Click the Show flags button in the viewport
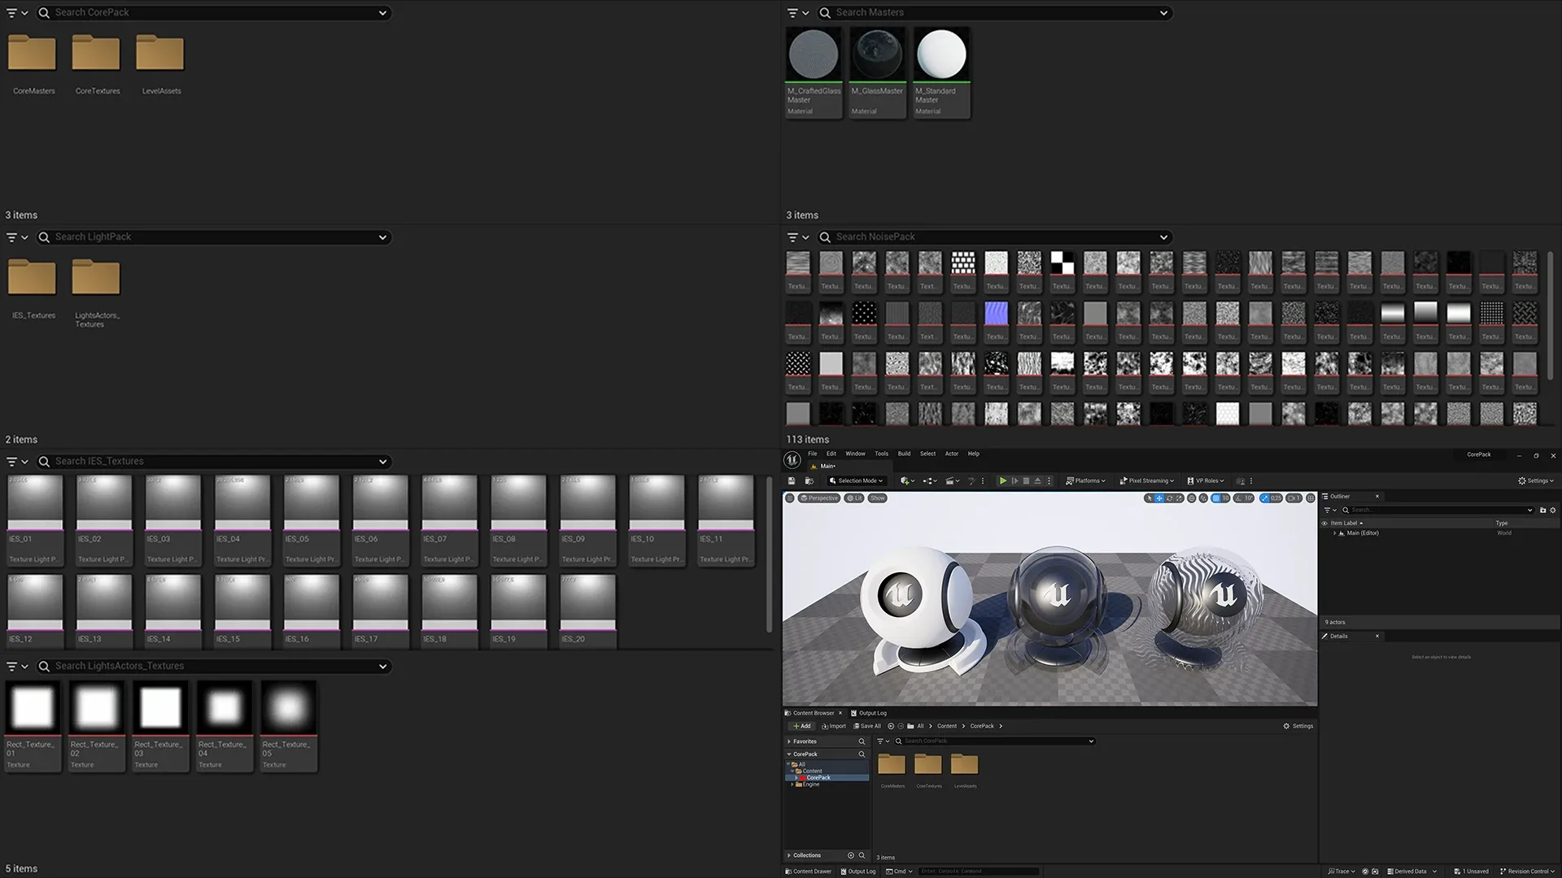The height and width of the screenshot is (878, 1562). [x=877, y=498]
